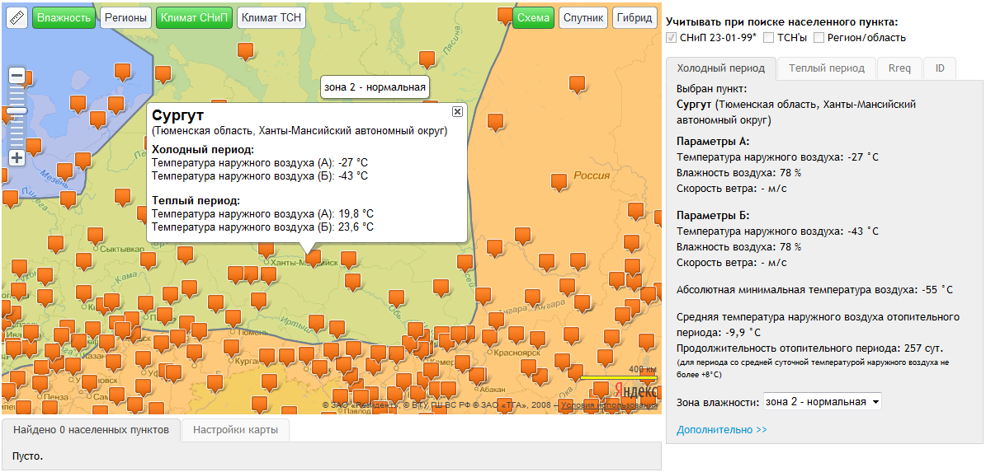Click the ruler measurement tool icon
Image resolution: width=986 pixels, height=472 pixels.
click(17, 17)
